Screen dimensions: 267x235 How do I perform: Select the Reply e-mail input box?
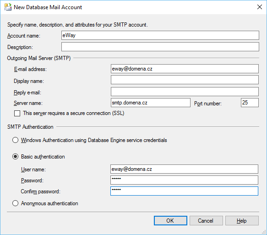click(x=185, y=92)
